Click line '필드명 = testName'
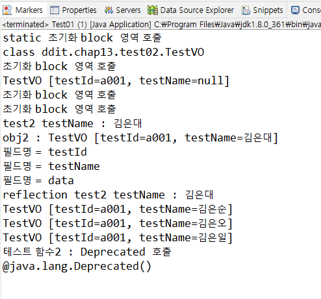Image resolution: width=321 pixels, height=299 pixels. 51,166
